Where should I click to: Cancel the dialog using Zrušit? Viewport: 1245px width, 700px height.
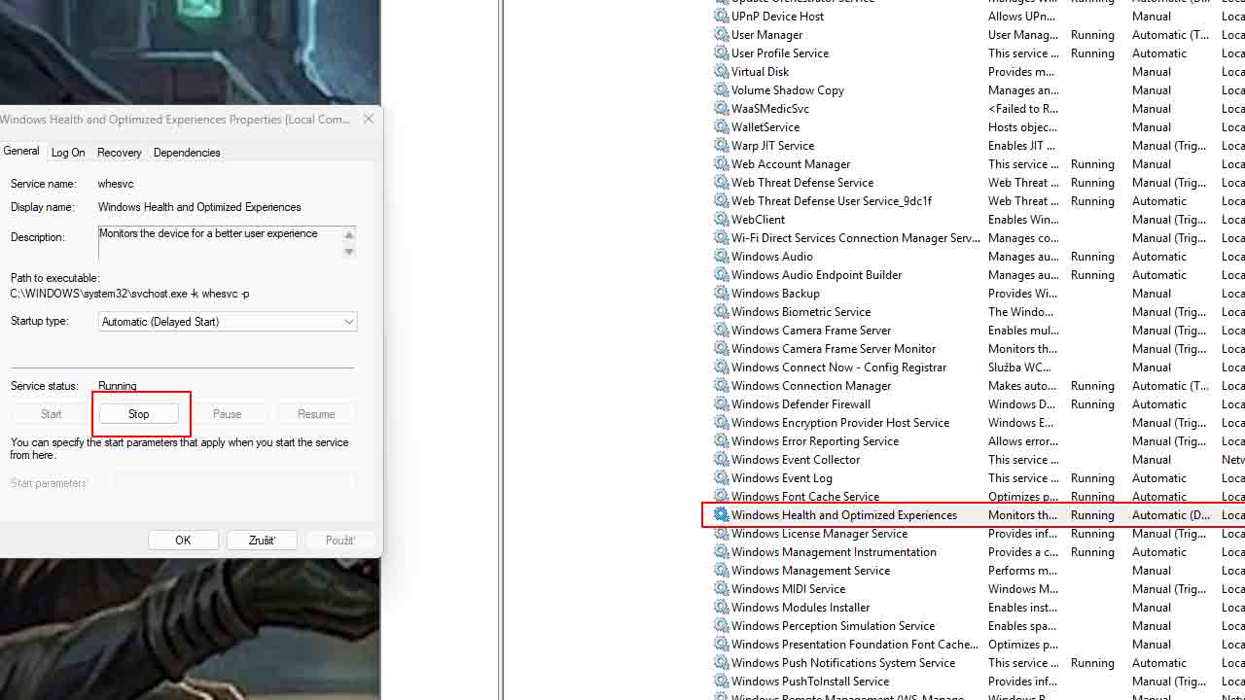pos(262,541)
